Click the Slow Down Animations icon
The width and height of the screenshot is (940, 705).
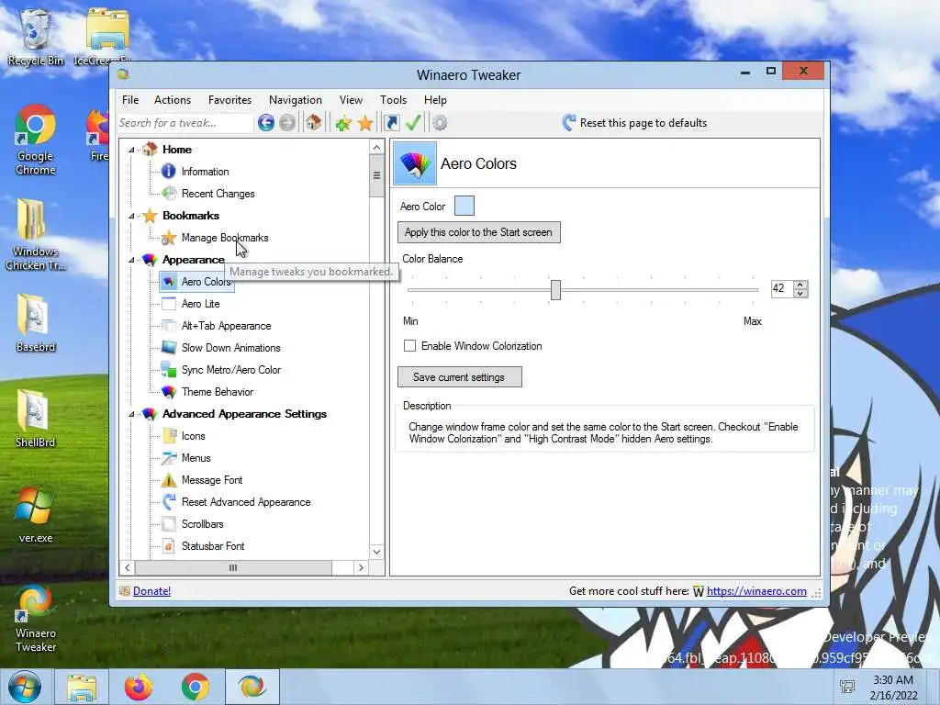tap(169, 348)
